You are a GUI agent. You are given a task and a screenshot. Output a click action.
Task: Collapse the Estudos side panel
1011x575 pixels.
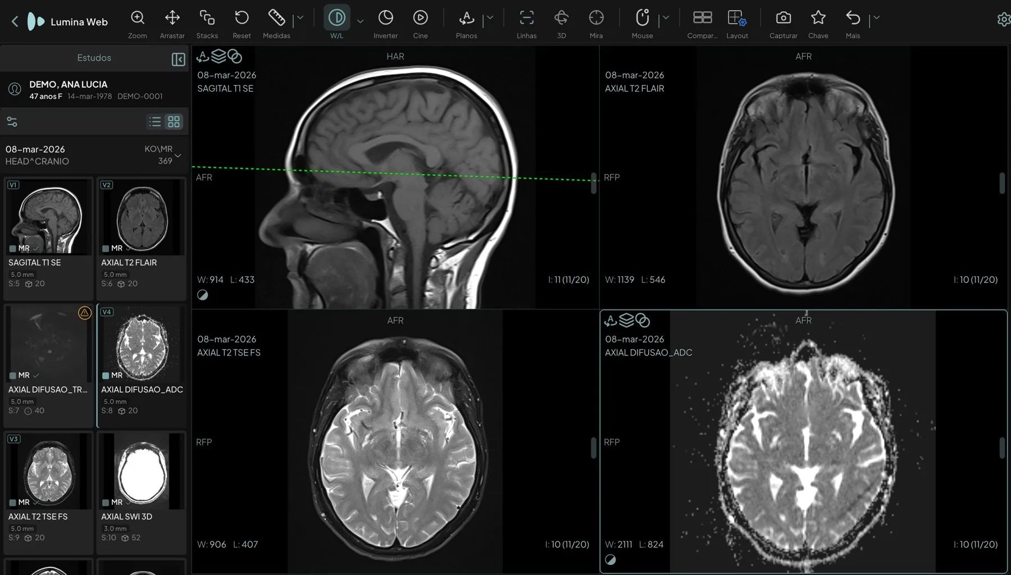click(178, 60)
